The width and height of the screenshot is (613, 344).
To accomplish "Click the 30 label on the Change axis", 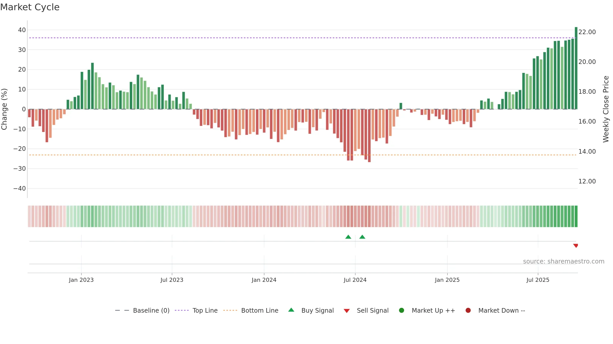I will tap(22, 50).
